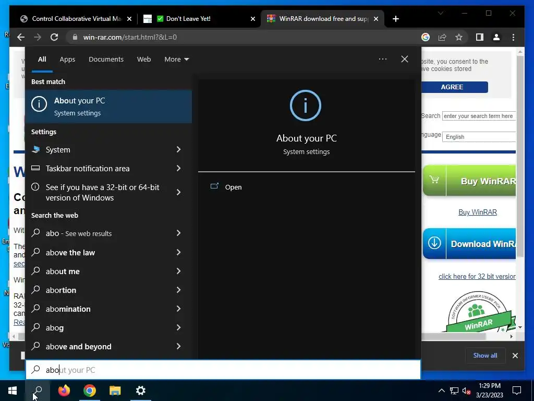Bookmark this tab with the star
The height and width of the screenshot is (401, 534).
(459, 37)
